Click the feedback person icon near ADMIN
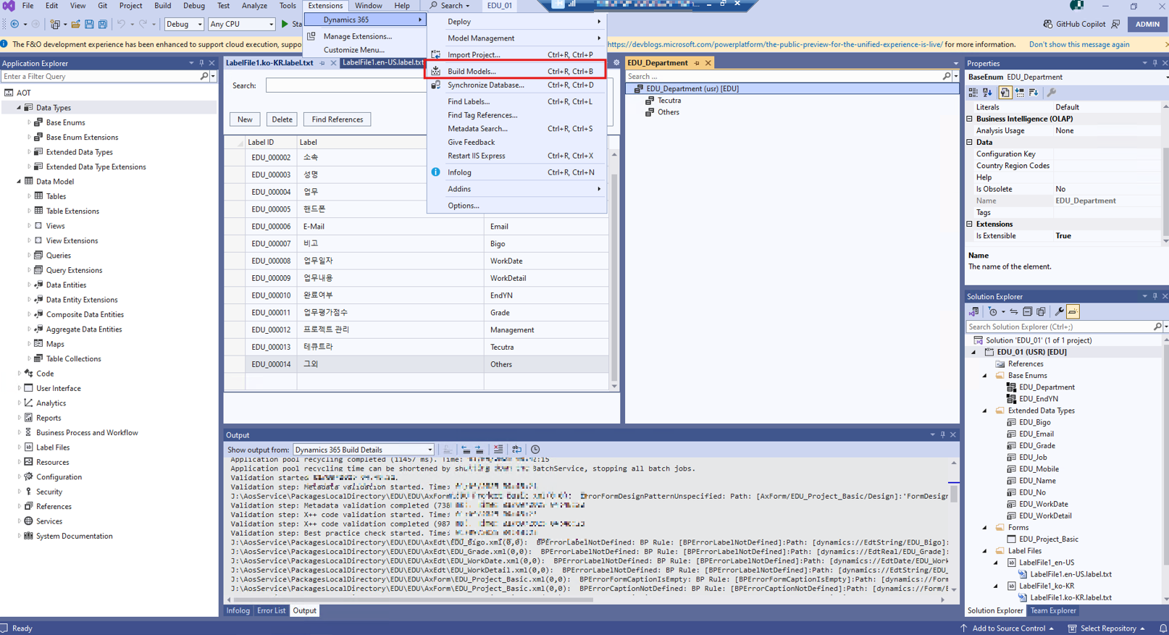Image resolution: width=1169 pixels, height=635 pixels. pyautogui.click(x=1115, y=24)
